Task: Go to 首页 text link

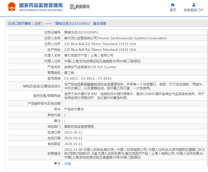Action: click(173, 10)
